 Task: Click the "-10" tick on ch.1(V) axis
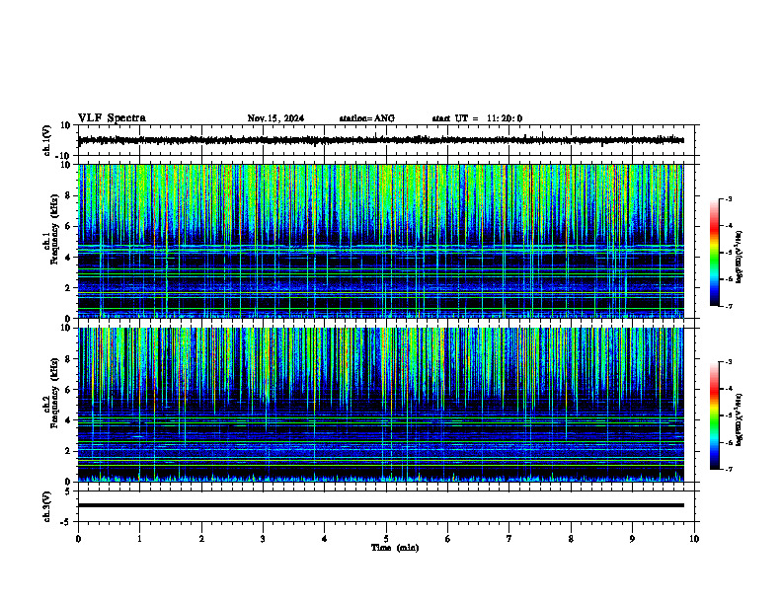(x=64, y=156)
